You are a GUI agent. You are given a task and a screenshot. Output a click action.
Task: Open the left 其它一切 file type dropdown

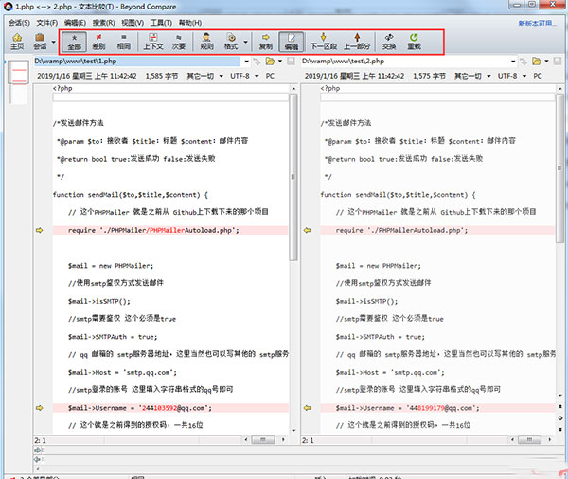[x=204, y=76]
